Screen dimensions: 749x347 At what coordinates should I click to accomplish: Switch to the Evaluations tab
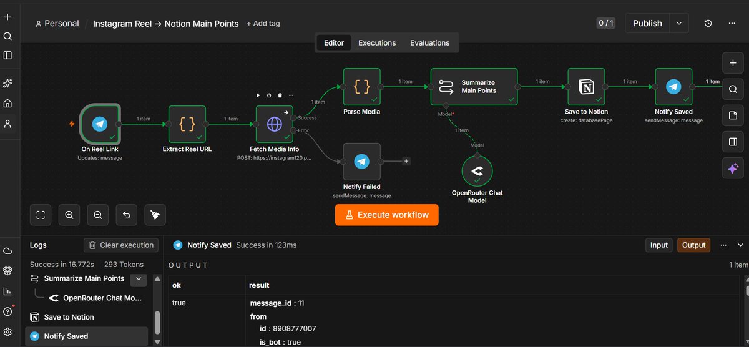[x=429, y=43]
